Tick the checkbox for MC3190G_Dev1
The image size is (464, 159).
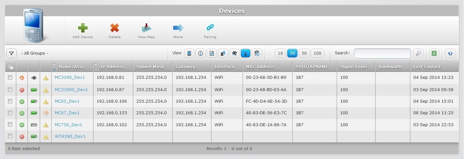pos(10,89)
